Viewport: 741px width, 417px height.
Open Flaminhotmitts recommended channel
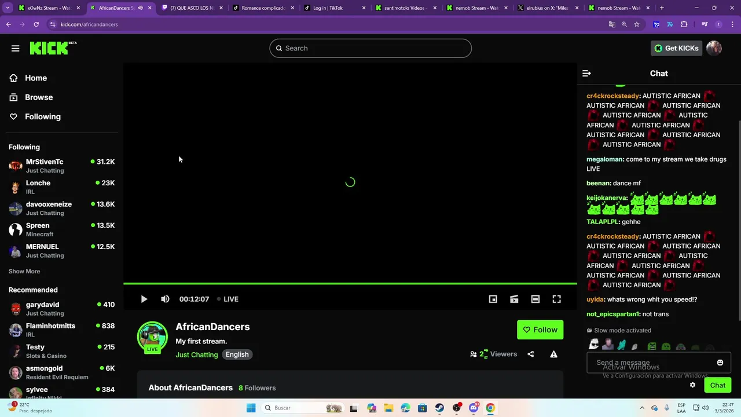click(61, 330)
